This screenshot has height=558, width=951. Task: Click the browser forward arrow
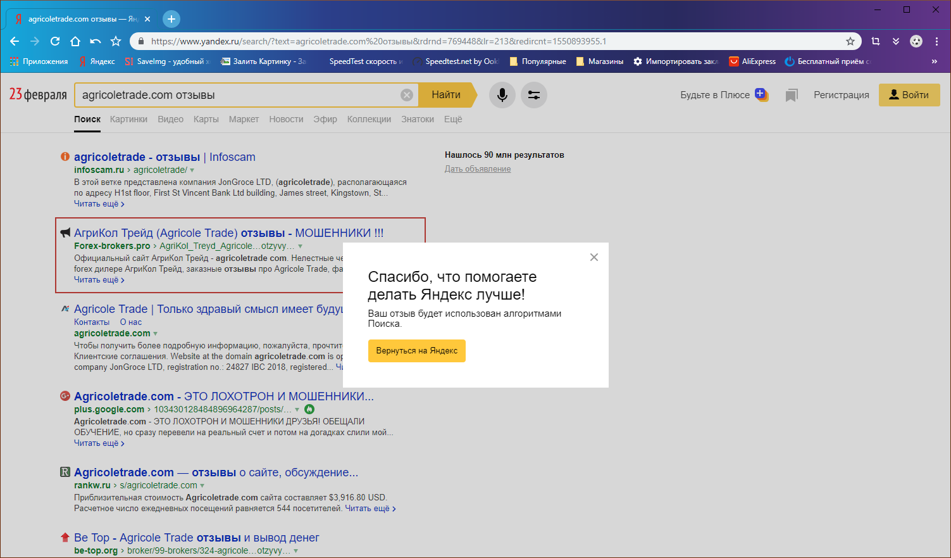click(x=35, y=41)
